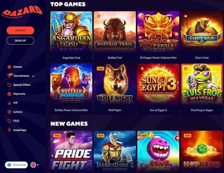
Task: Open the language selector dropdown arrow
Action: (x=38, y=165)
